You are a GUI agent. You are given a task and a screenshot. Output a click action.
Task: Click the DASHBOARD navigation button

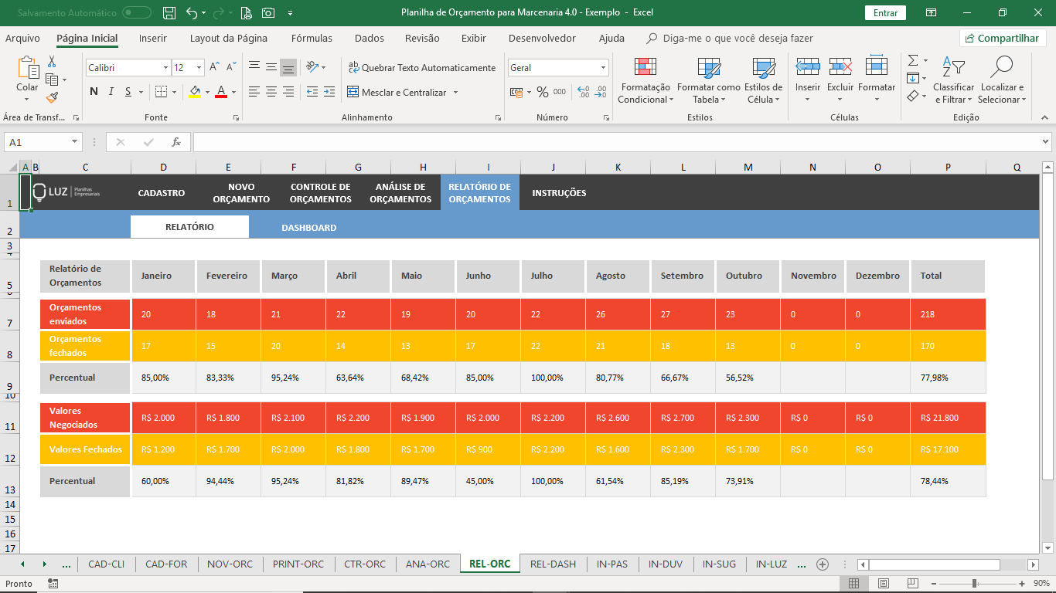pos(308,228)
